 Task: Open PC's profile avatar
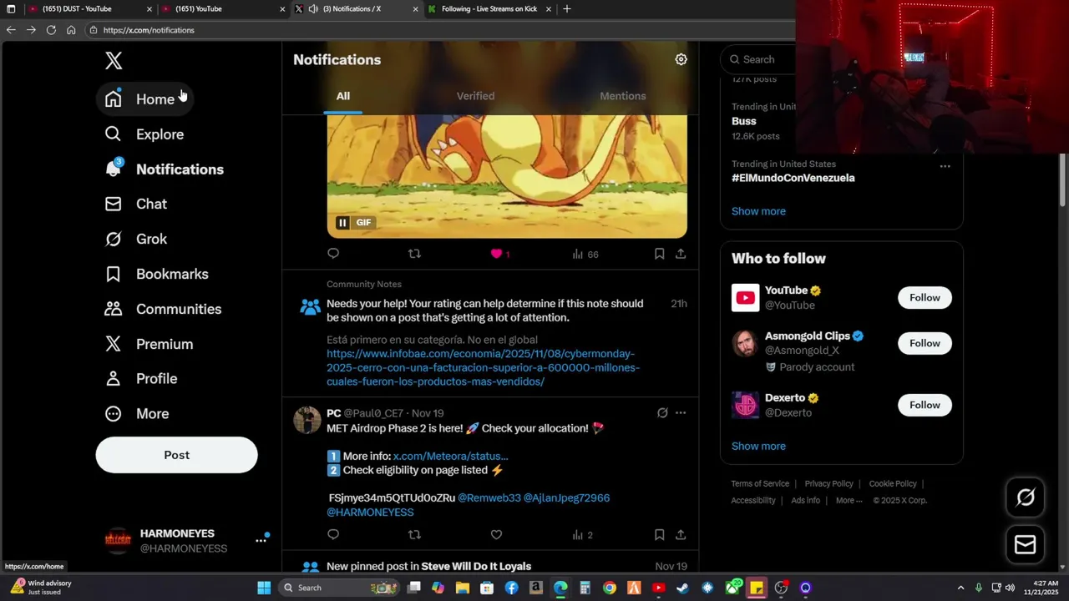pyautogui.click(x=307, y=420)
